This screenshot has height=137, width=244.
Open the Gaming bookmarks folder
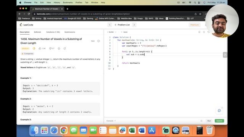point(88,18)
